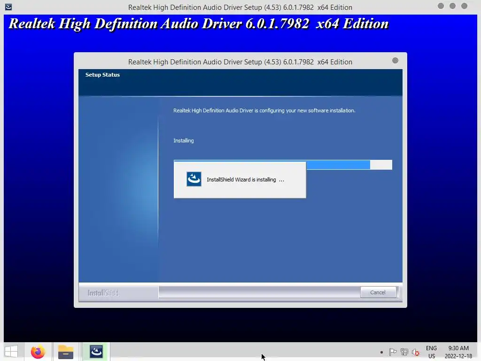Click 'InstallShield Wizard is installing' message
The height and width of the screenshot is (361, 481).
245,180
